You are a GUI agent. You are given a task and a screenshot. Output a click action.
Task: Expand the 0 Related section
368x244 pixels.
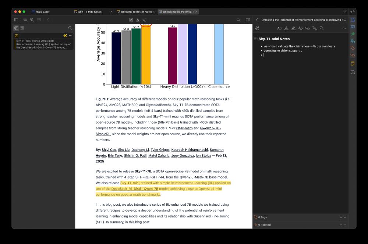345,225
